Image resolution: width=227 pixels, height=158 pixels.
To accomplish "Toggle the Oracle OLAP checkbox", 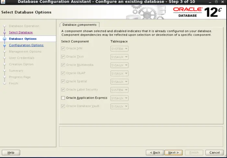I will (63, 73).
